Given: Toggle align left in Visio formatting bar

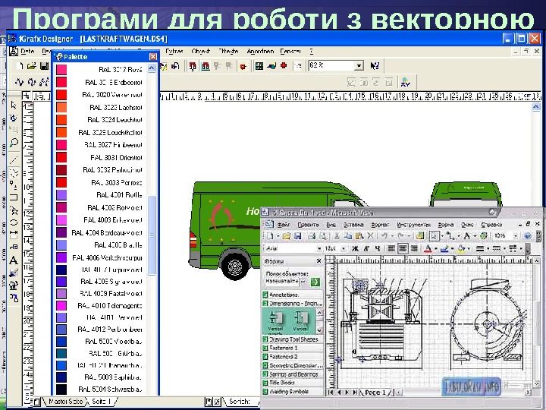Looking at the screenshot, I should point(391,248).
